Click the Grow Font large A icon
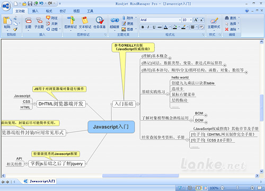 [x=196, y=20]
